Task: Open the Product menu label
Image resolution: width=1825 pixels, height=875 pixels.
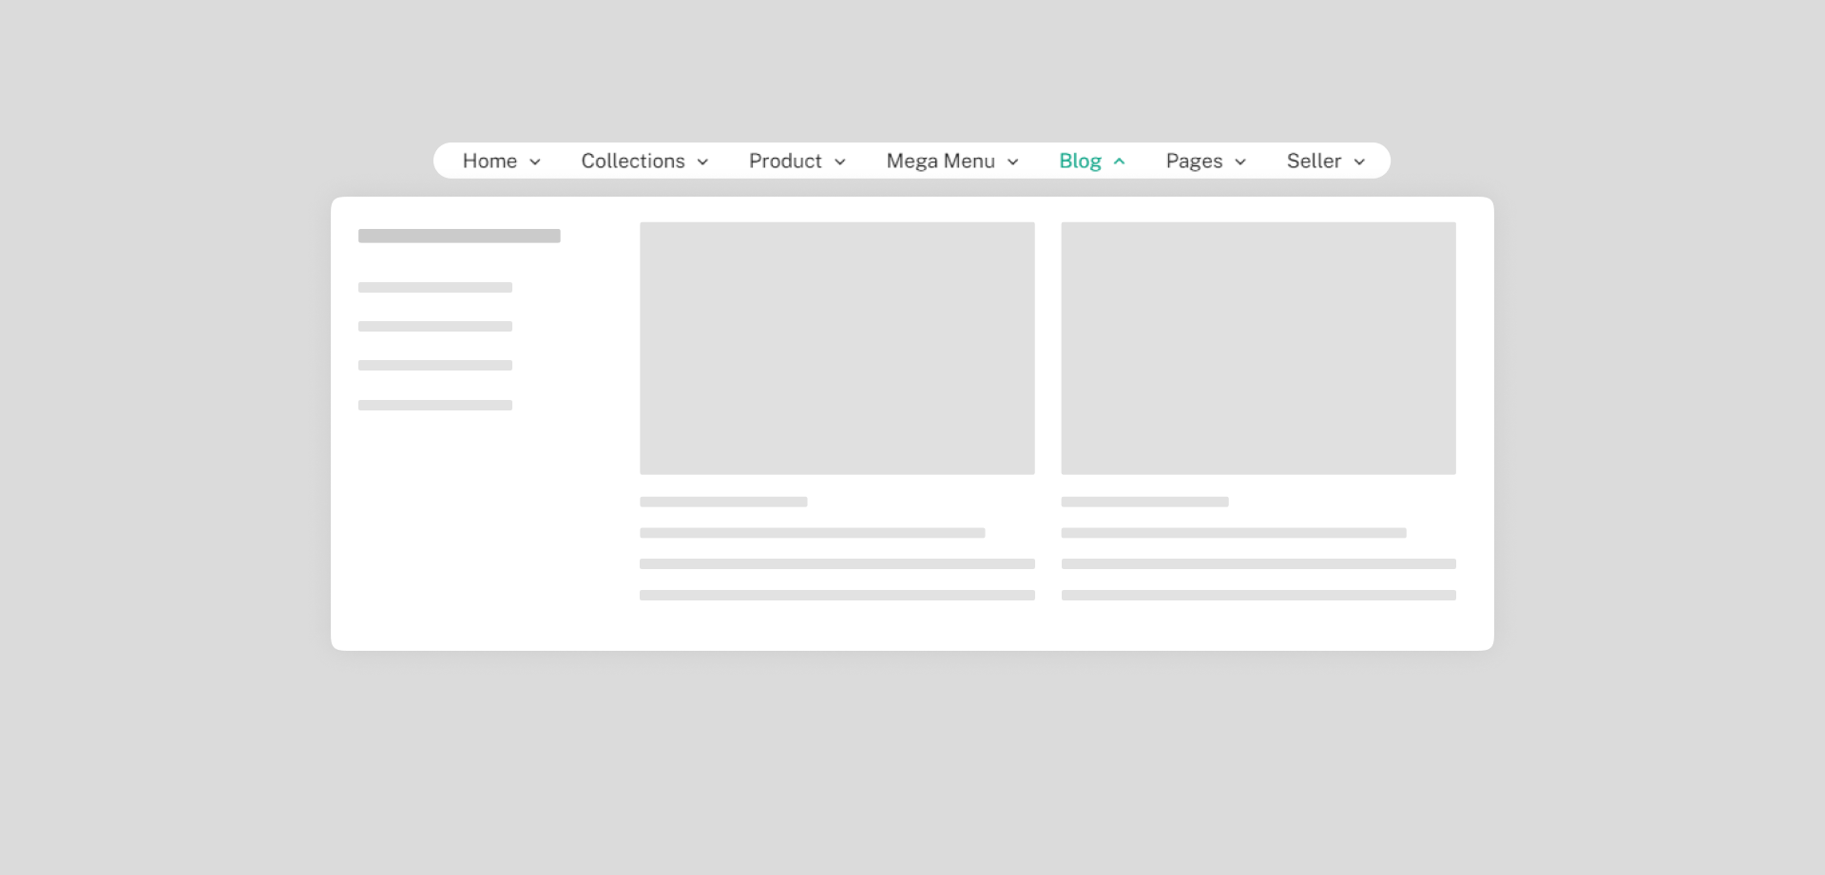Action: [x=785, y=162]
